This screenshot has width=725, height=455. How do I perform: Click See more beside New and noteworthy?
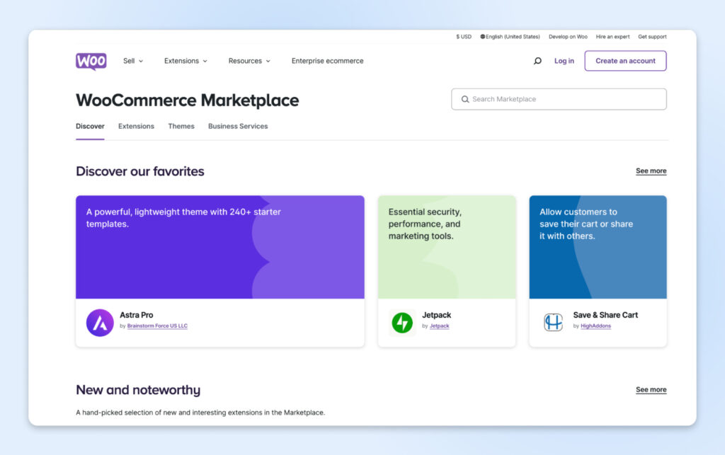point(651,390)
